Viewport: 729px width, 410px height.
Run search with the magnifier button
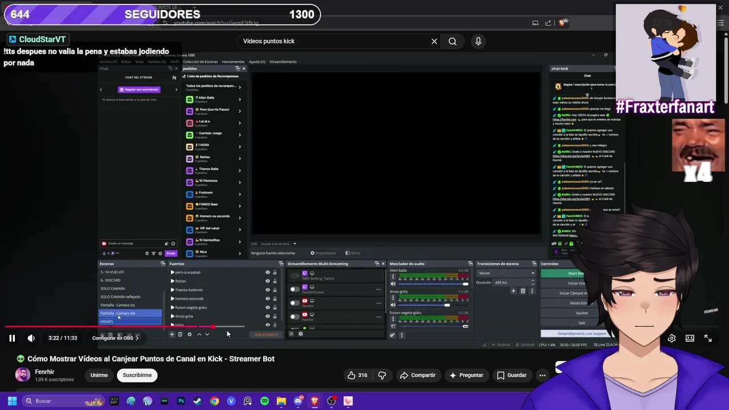[452, 41]
